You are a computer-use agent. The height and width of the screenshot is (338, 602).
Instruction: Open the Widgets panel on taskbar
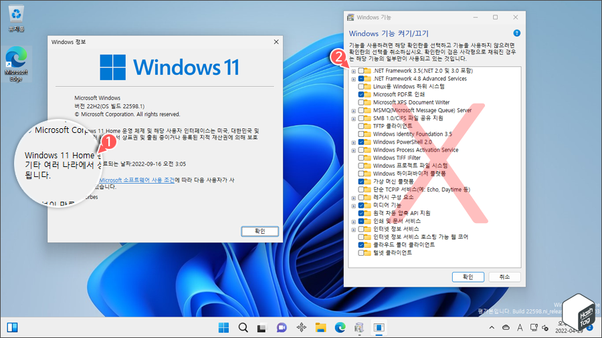tap(12, 327)
